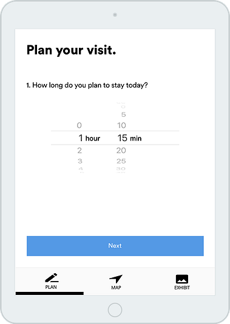Select 25 in the minutes picker
The height and width of the screenshot is (324, 230).
tap(121, 161)
